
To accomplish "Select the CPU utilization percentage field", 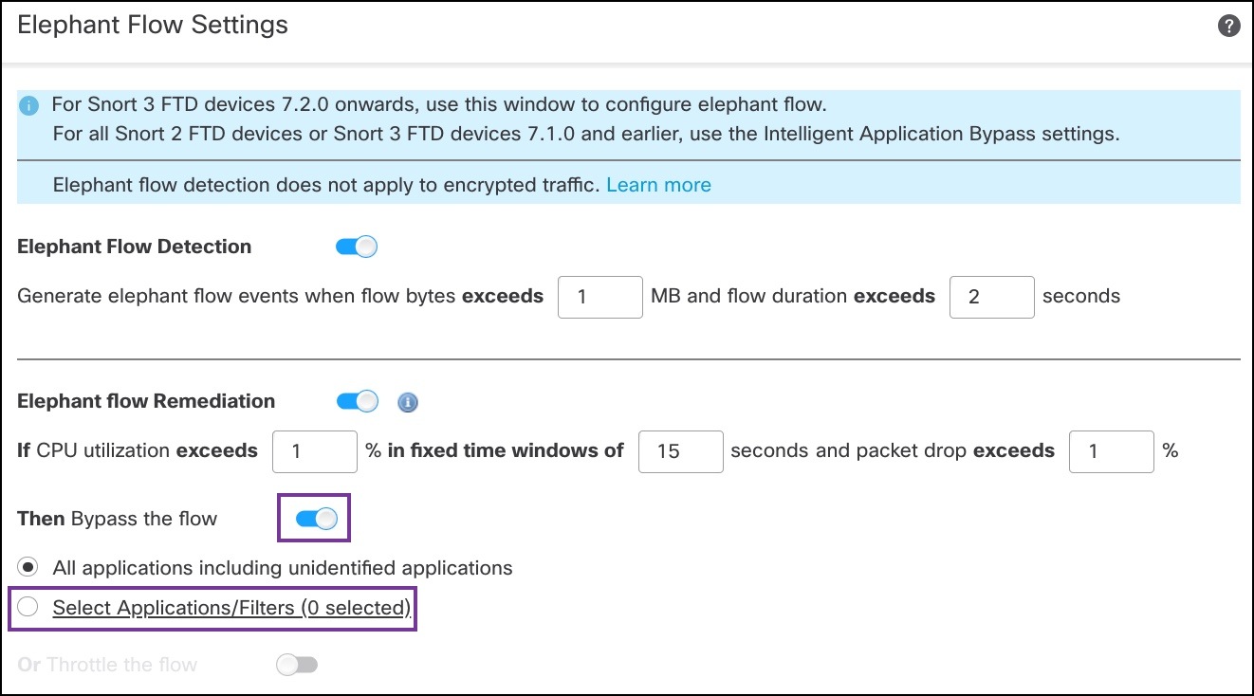I will [314, 451].
